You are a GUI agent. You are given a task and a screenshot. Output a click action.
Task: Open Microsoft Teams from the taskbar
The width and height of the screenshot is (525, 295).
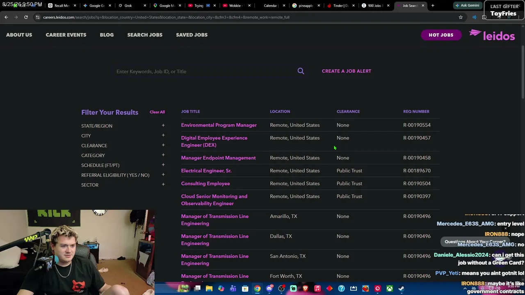(233, 289)
